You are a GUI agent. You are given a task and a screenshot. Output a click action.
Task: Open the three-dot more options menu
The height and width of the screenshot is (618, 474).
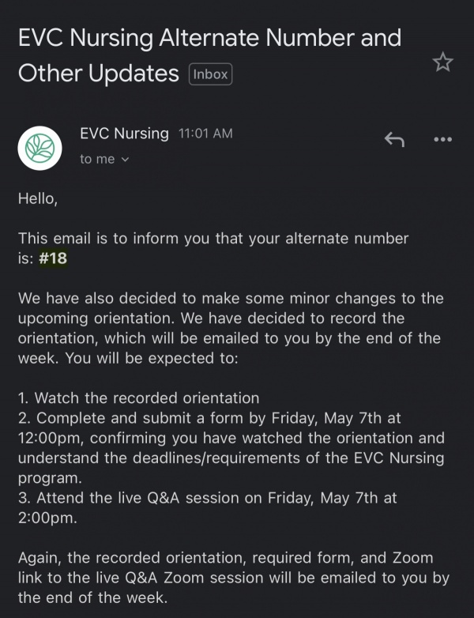pos(443,140)
